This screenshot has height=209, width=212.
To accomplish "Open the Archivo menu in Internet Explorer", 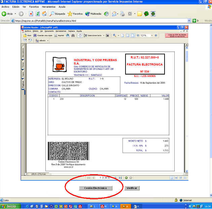I will click(x=5, y=7).
